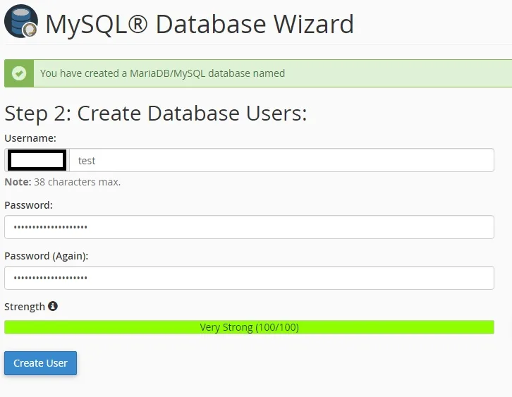This screenshot has height=397, width=512.
Task: Click the 'Username:' label
Action: (30, 138)
